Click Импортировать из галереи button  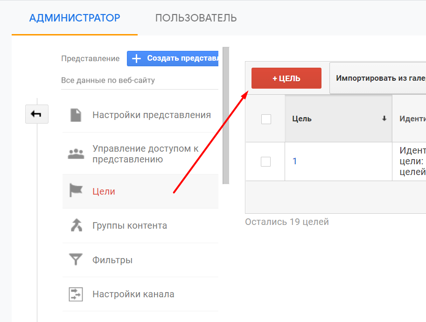click(378, 78)
